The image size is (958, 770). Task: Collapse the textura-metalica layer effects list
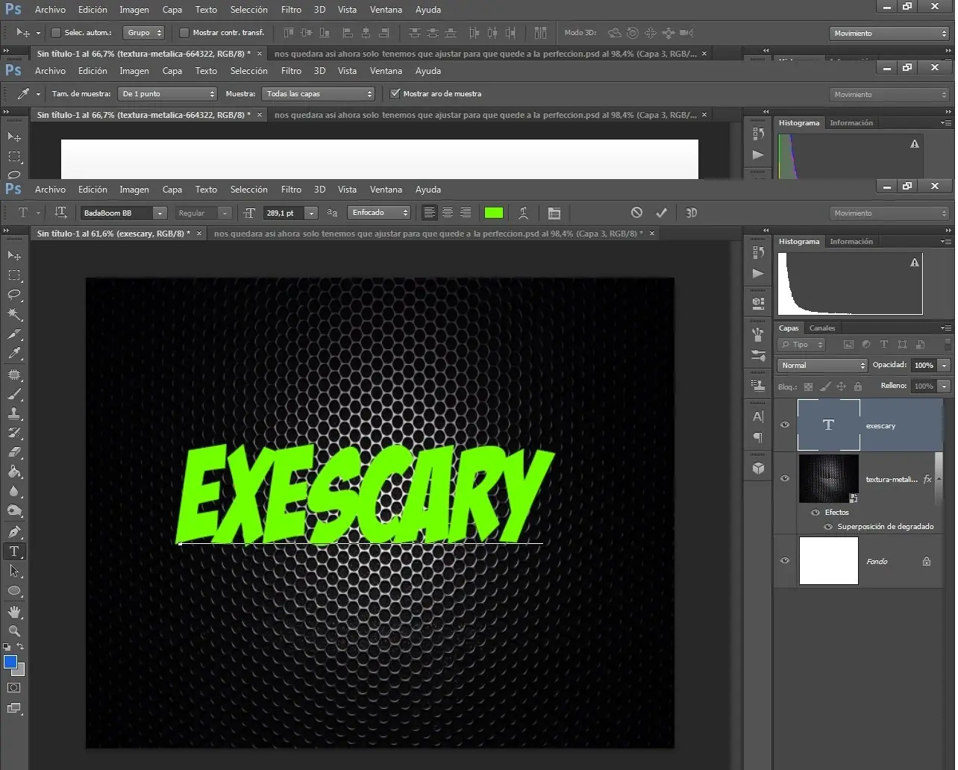(x=939, y=479)
